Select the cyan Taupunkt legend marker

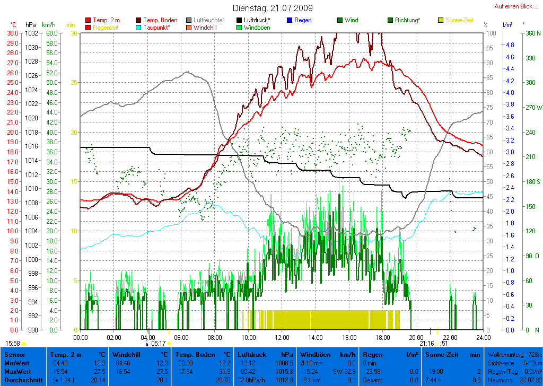point(139,27)
